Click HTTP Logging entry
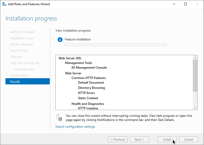 click(x=88, y=108)
